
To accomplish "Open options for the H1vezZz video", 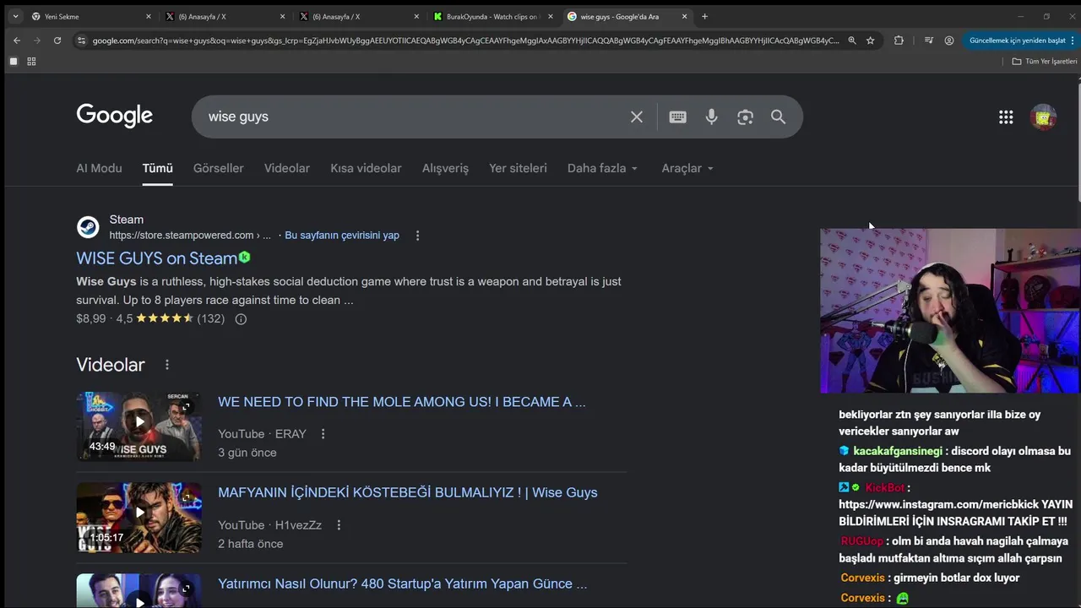I will 339,525.
